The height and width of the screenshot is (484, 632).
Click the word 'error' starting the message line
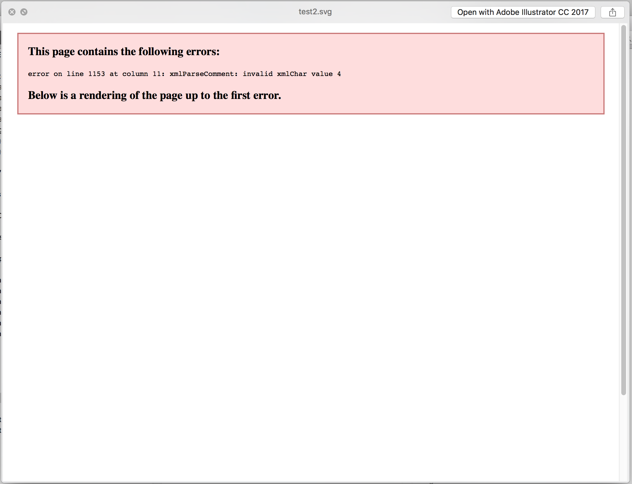pyautogui.click(x=38, y=74)
